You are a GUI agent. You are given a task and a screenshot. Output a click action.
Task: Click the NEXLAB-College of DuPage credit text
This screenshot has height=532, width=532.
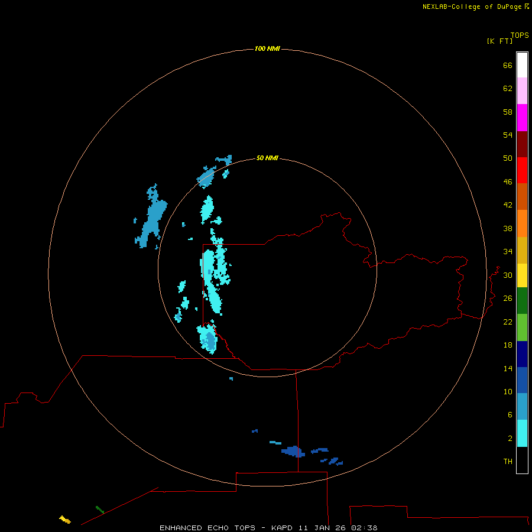[472, 7]
